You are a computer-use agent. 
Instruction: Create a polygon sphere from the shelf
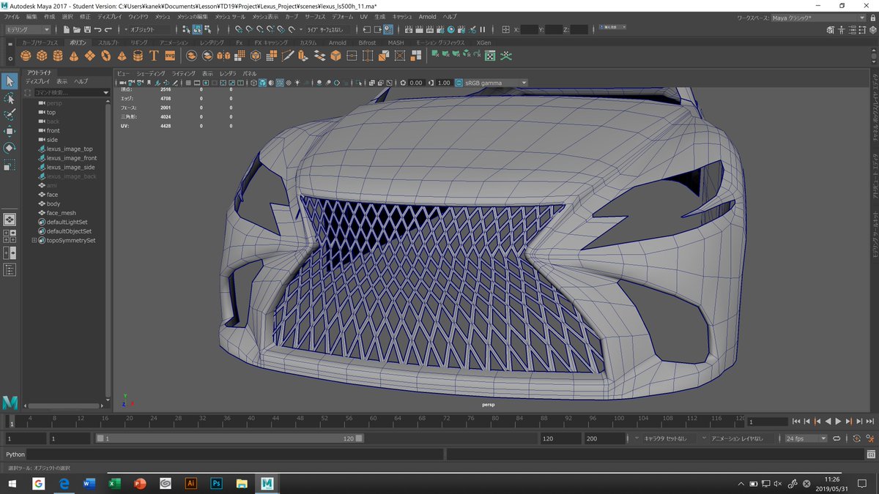pyautogui.click(x=26, y=56)
